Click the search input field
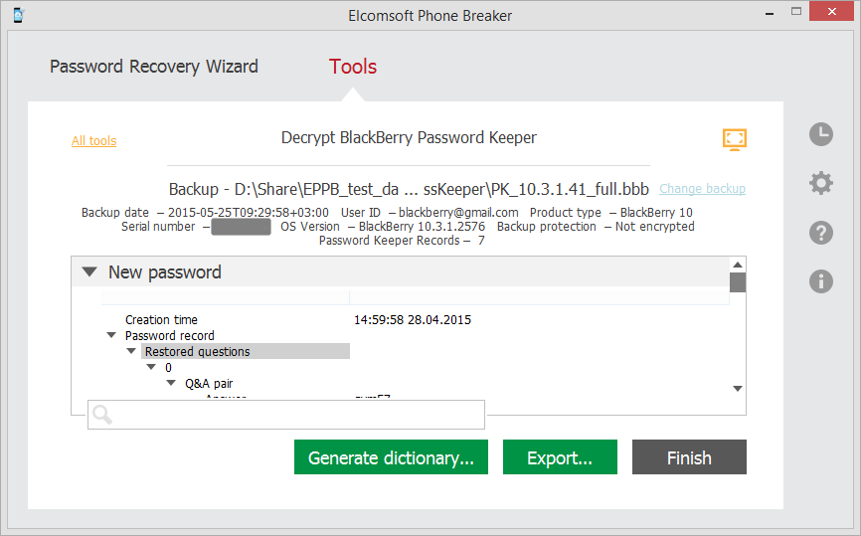Screen dimensions: 861x536 [x=298, y=415]
